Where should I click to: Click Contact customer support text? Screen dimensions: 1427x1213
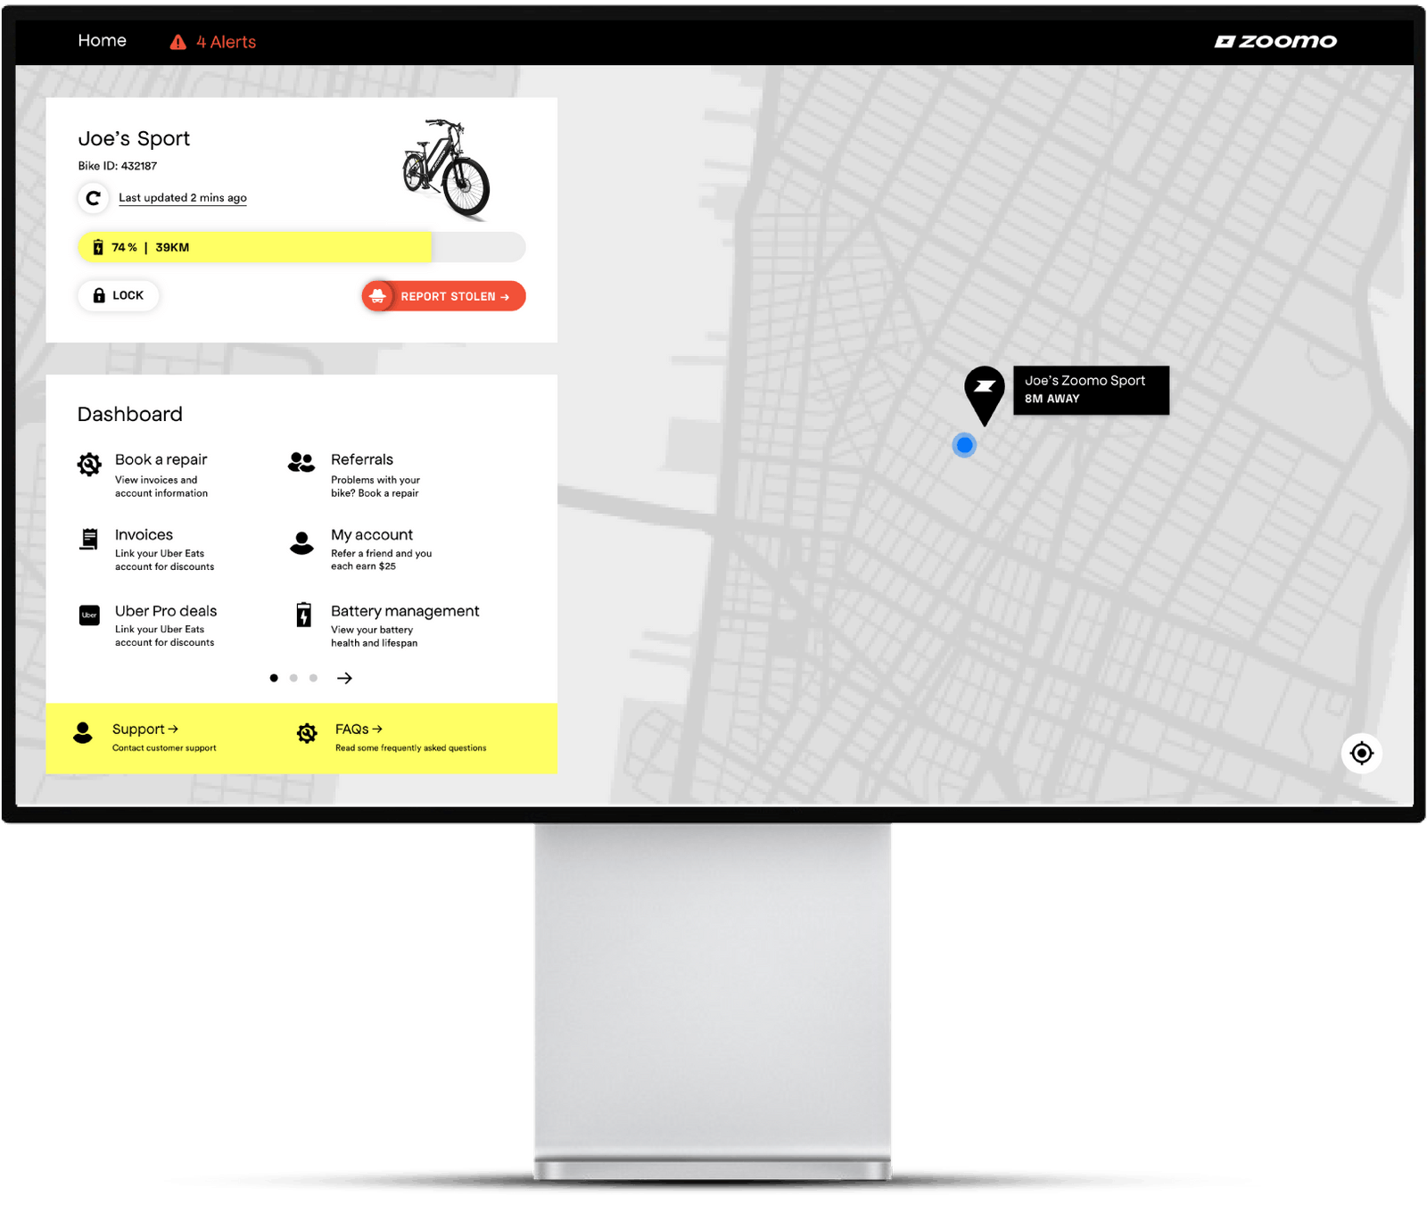click(164, 748)
